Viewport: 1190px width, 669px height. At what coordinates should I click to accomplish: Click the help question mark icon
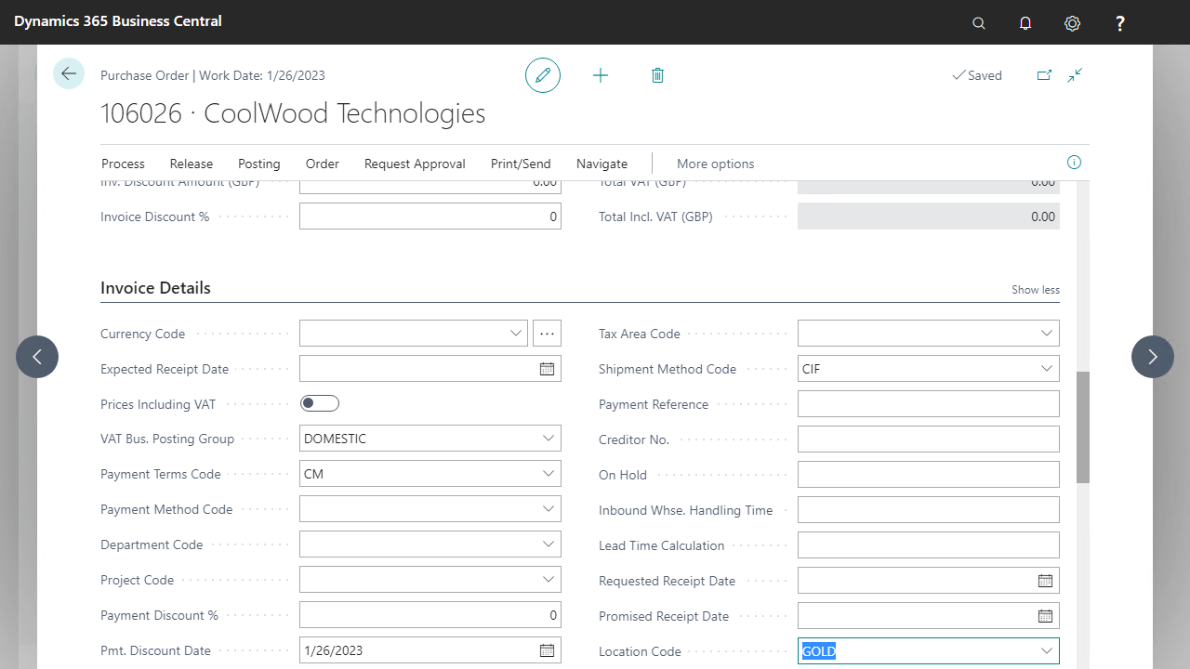point(1120,23)
